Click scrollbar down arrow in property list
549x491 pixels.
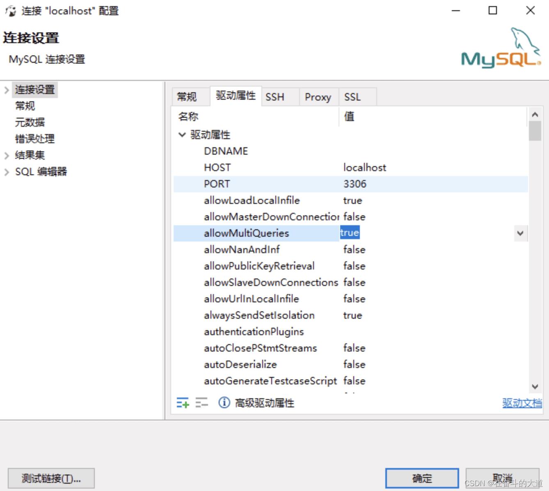coord(535,386)
